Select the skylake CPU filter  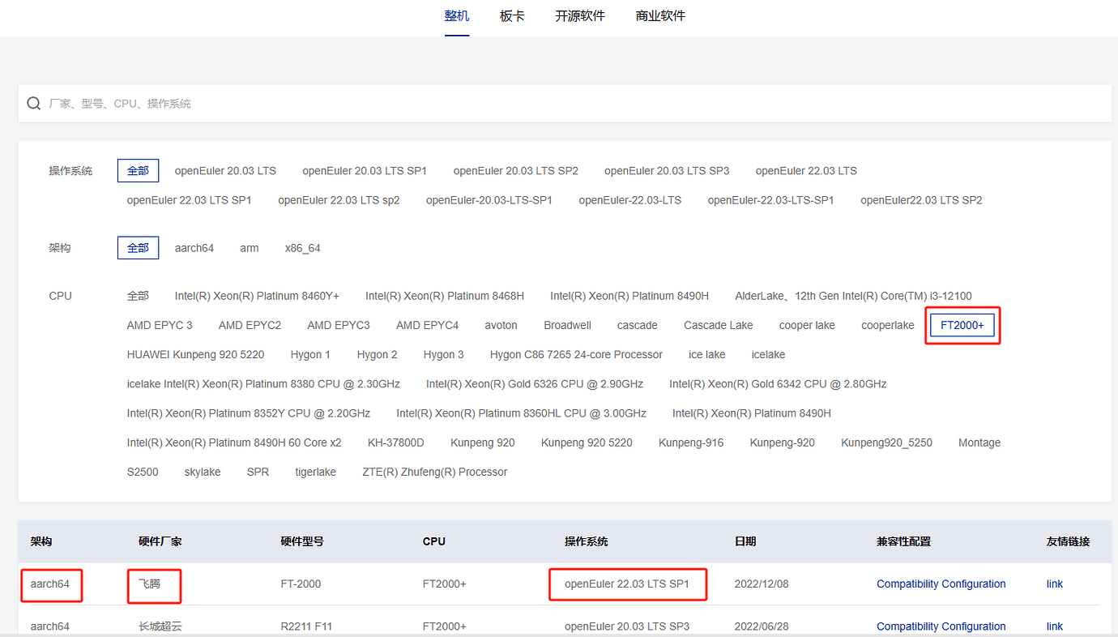point(203,471)
